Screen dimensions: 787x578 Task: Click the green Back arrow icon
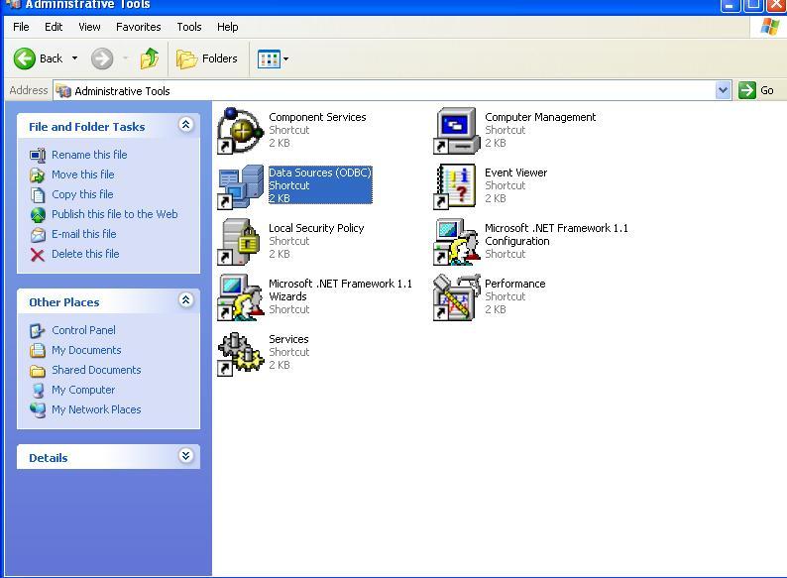pyautogui.click(x=24, y=58)
